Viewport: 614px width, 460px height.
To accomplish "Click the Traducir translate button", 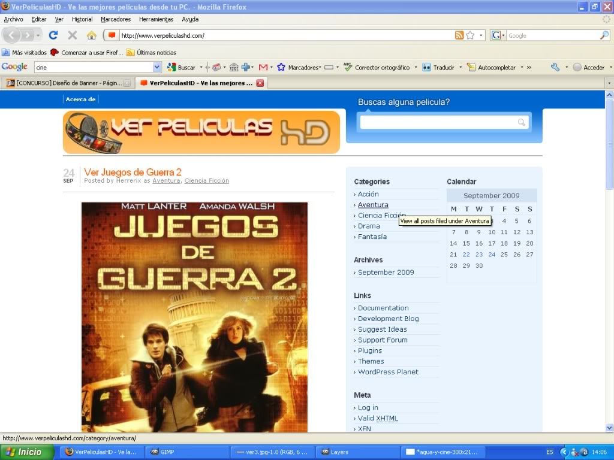I will point(438,67).
